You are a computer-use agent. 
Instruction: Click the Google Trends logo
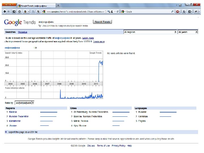point(20,22)
